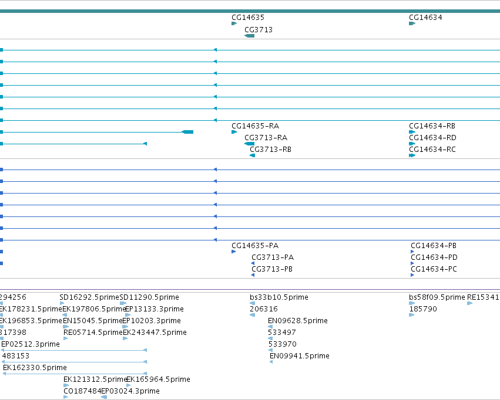500x400 pixels.
Task: Select transcript CG14635-RA label
Action: (255, 126)
